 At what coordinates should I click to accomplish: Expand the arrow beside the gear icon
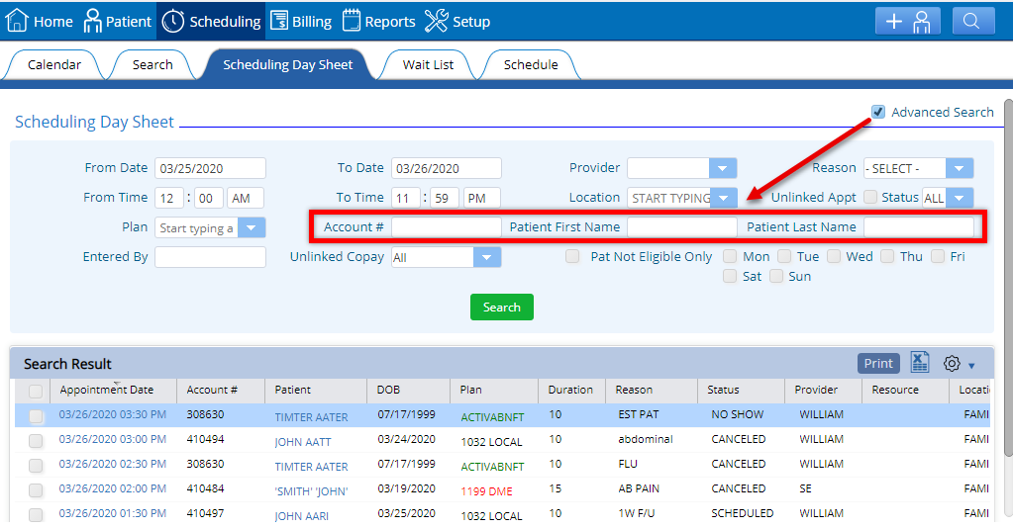coord(971,366)
